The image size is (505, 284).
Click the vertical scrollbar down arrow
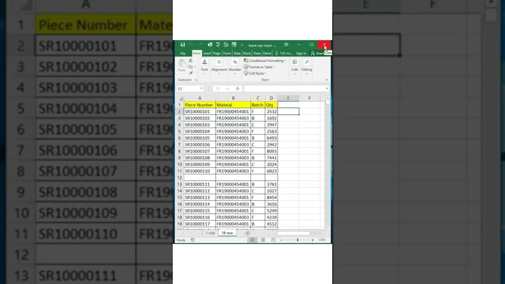pyautogui.click(x=328, y=228)
